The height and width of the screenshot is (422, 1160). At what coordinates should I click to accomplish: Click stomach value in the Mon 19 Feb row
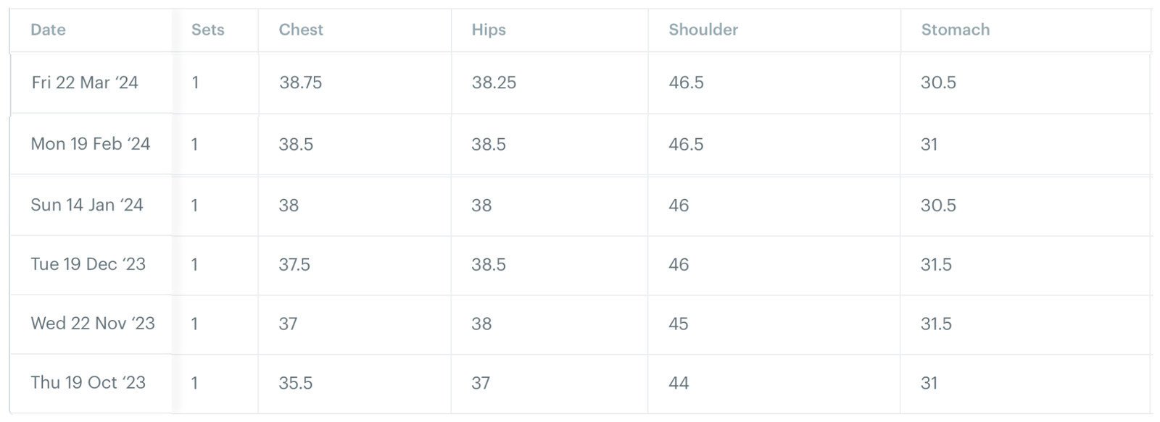[x=929, y=144]
